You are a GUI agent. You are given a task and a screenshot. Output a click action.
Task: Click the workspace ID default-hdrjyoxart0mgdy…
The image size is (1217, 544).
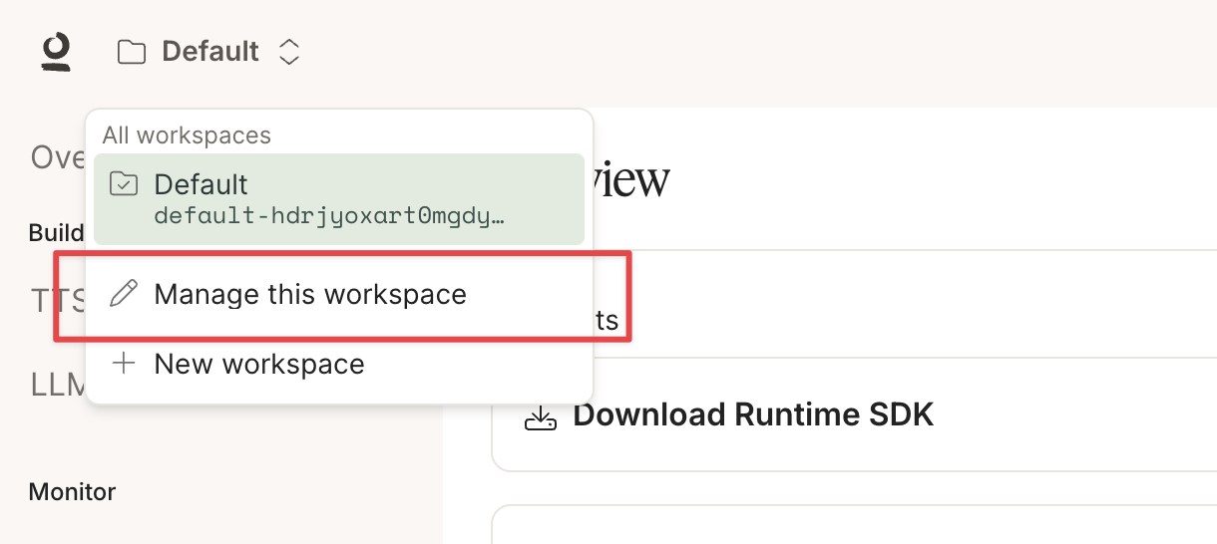coord(328,216)
